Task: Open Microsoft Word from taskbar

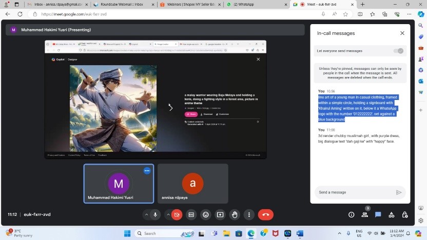Action: pyautogui.click(x=300, y=233)
